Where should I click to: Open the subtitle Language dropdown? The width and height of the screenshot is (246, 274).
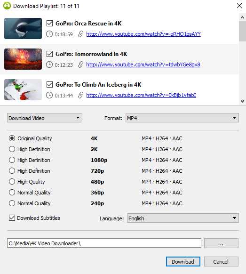click(183, 218)
